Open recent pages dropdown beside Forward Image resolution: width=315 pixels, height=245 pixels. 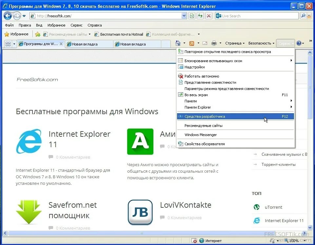[x=24, y=16]
